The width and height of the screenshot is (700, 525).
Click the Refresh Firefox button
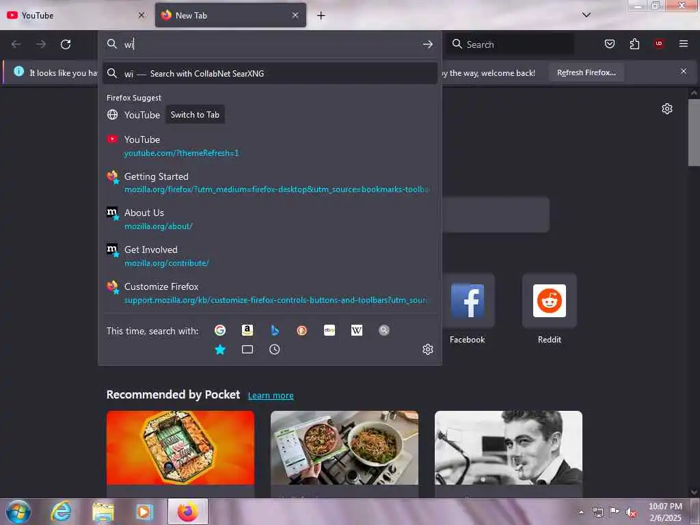click(586, 72)
